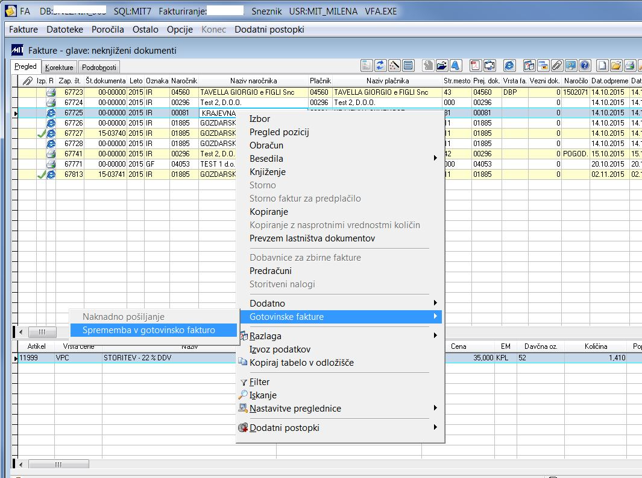Screen dimensions: 642x478
Task: Click the upper grid horizontal scrollbar thumb
Action: click(x=42, y=332)
